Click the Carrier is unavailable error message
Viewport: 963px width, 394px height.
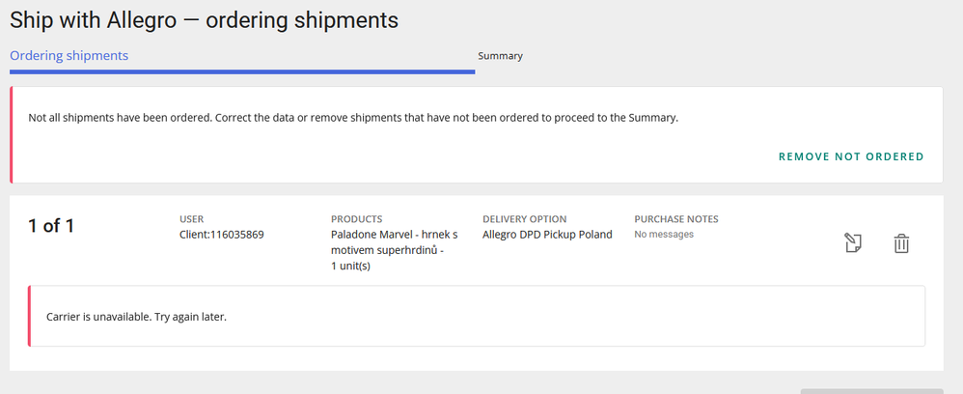pyautogui.click(x=136, y=317)
